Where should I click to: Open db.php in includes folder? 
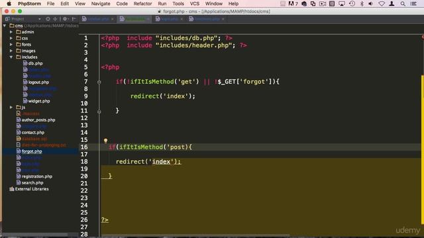(35, 63)
